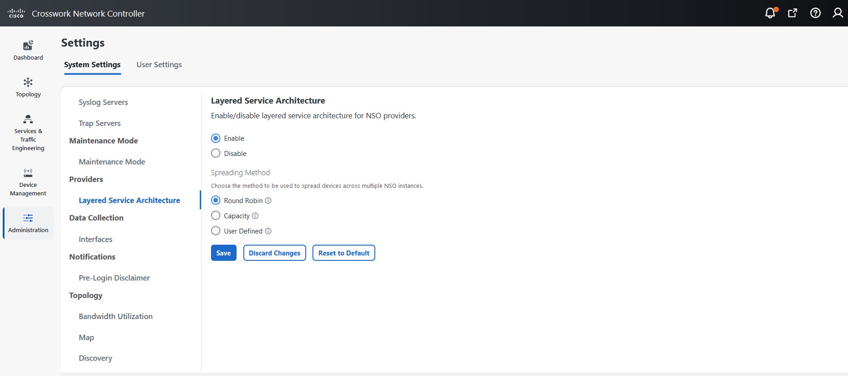This screenshot has height=376, width=848.
Task: Open Device Management section
Action: coord(28,182)
